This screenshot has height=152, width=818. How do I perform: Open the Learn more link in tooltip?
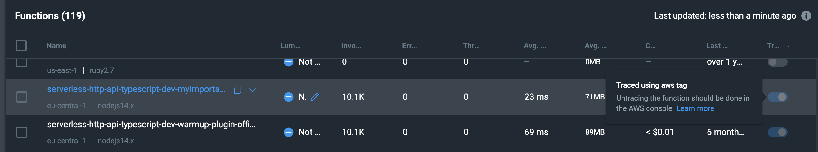click(x=695, y=108)
